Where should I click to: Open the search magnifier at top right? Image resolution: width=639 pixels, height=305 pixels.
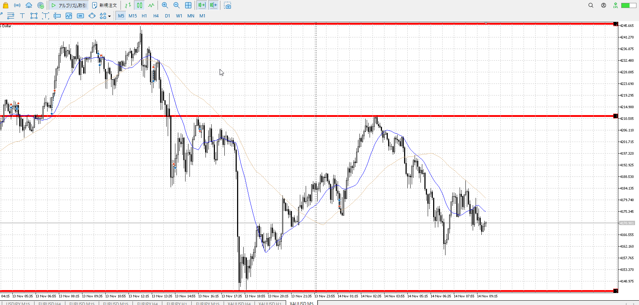click(591, 5)
